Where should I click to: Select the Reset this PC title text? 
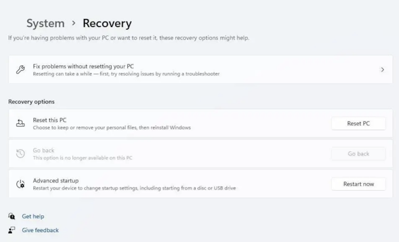pos(50,120)
